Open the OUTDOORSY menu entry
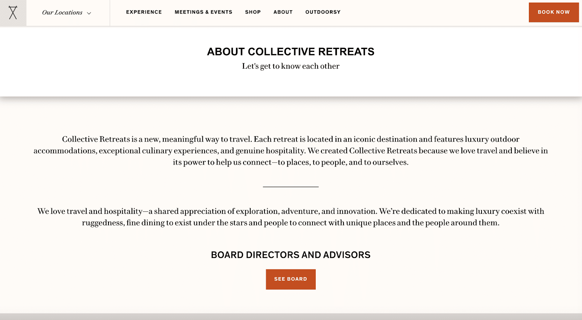582x320 pixels. [x=323, y=12]
